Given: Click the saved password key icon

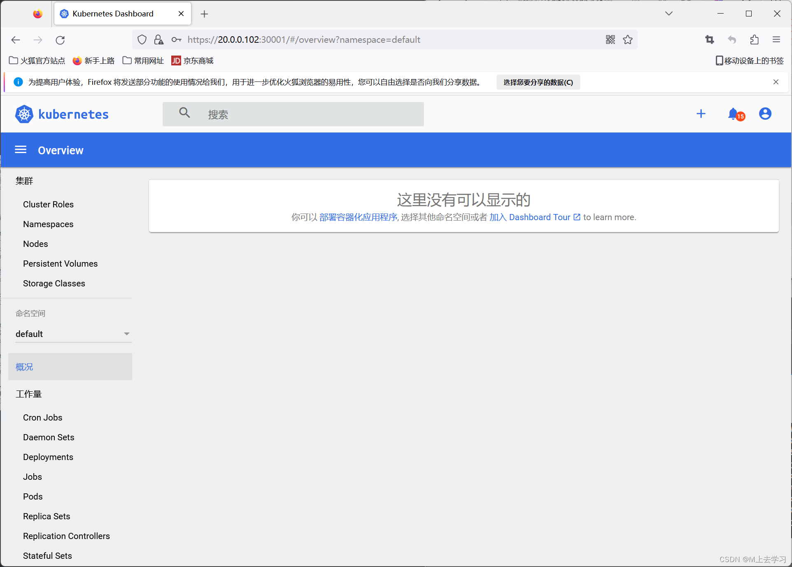Looking at the screenshot, I should point(177,40).
